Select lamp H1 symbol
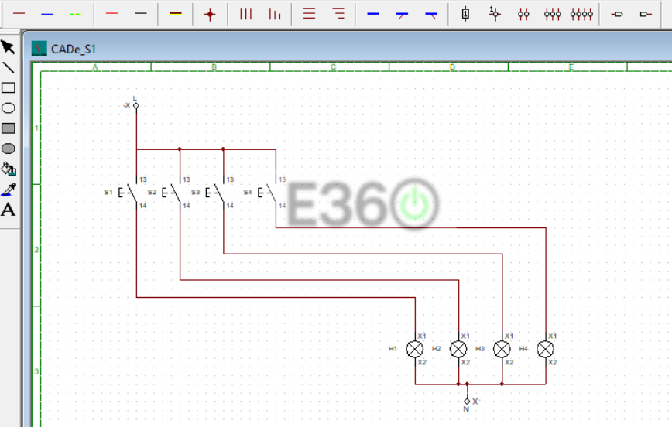 point(414,349)
